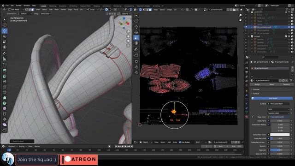Toggle face select mode
The width and height of the screenshot is (295, 166).
(33, 9)
